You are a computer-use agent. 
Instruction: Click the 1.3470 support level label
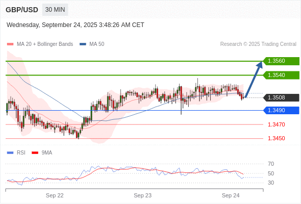click(276, 124)
